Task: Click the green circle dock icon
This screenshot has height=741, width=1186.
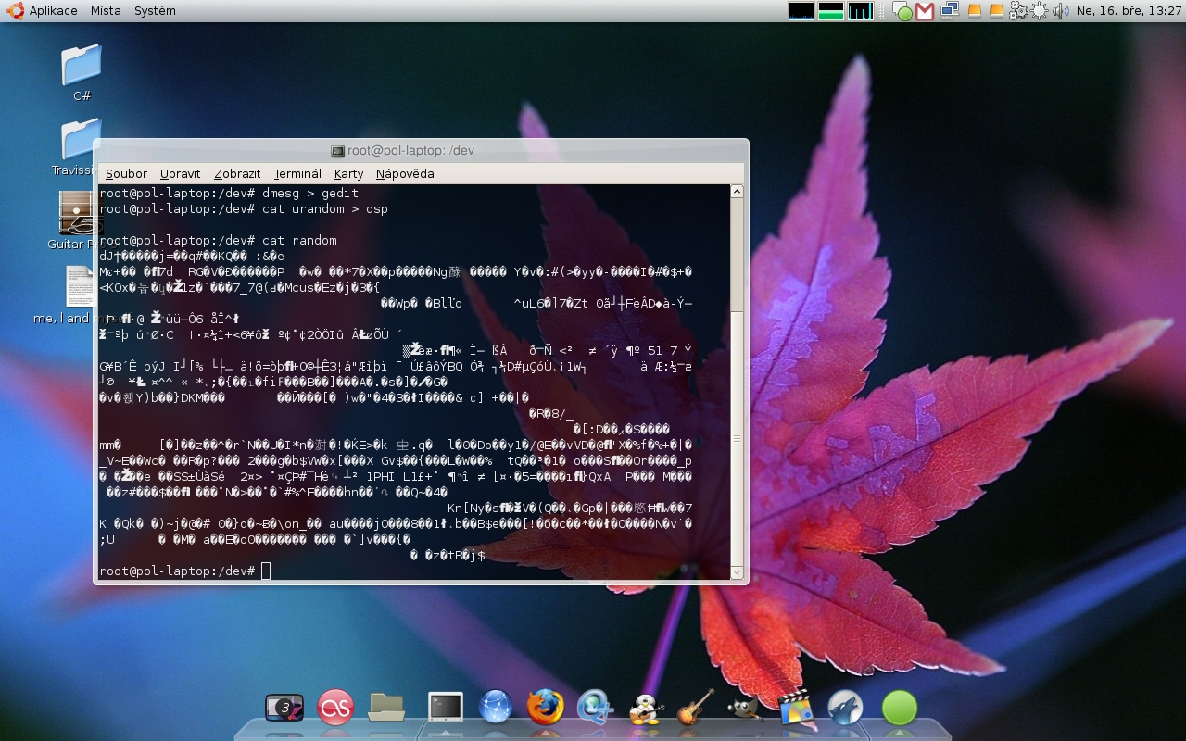Action: point(899,708)
